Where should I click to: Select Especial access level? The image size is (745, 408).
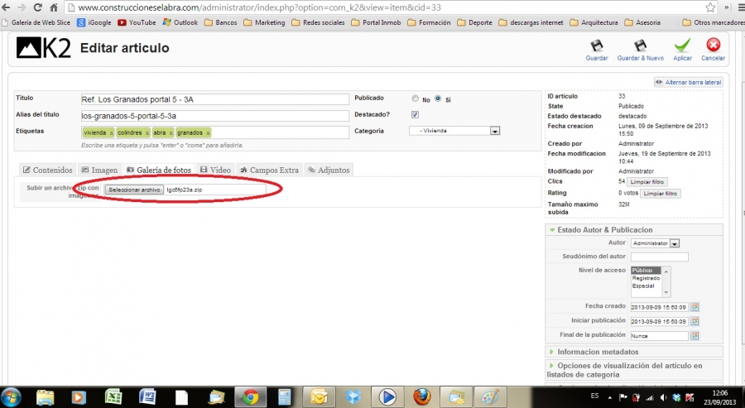pos(643,286)
